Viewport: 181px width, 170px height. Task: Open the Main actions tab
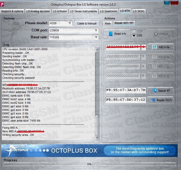pyautogui.click(x=107, y=23)
